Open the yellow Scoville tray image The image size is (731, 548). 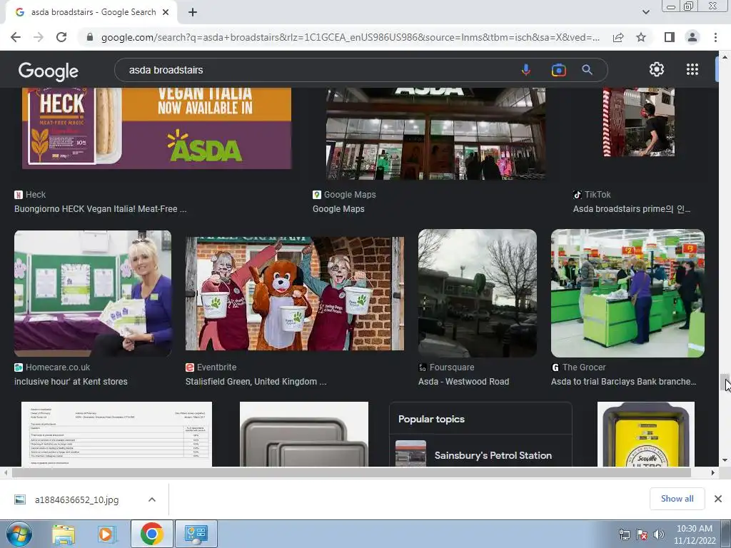click(x=645, y=435)
